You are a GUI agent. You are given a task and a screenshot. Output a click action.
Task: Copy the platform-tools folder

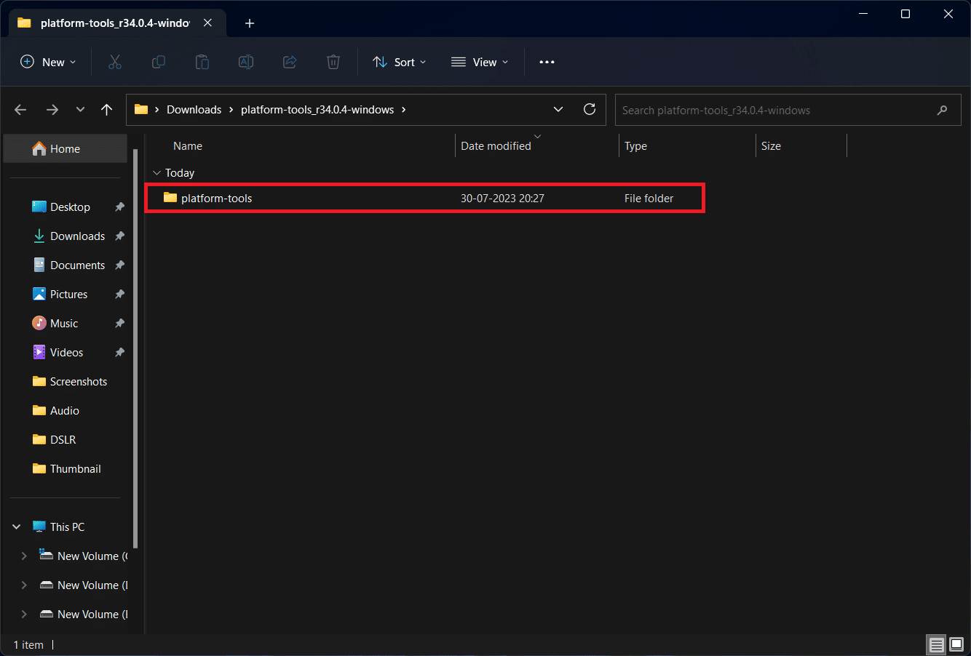pos(159,62)
